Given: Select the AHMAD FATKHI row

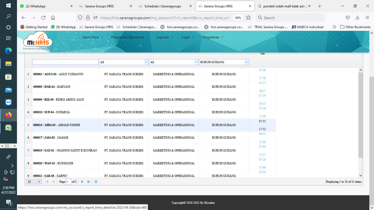Looking at the screenshot, I should [150, 125].
